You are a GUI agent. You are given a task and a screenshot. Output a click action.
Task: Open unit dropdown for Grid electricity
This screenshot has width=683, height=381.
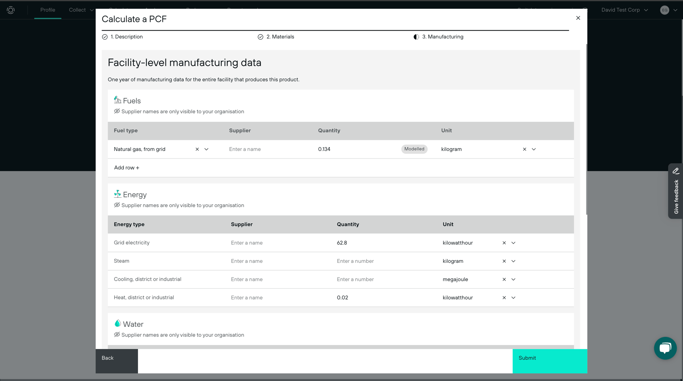513,243
